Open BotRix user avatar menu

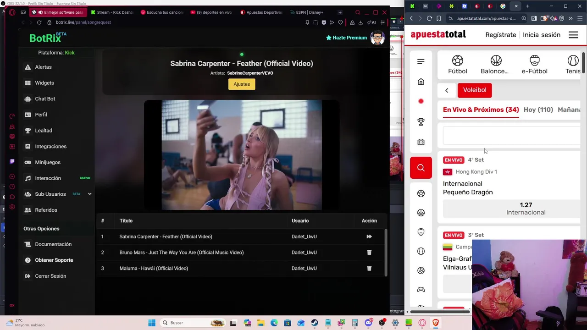point(377,38)
